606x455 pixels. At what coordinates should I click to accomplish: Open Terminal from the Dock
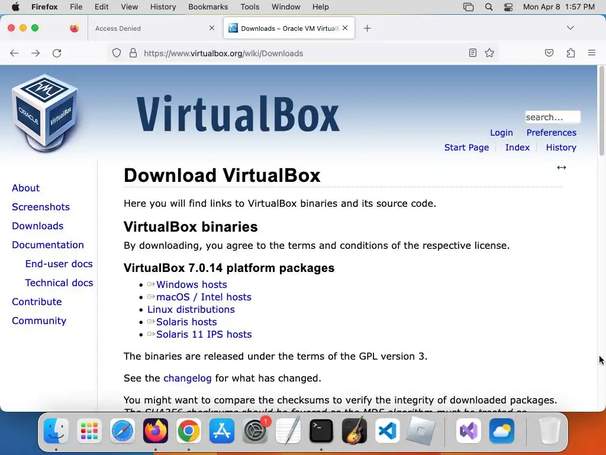pos(321,431)
